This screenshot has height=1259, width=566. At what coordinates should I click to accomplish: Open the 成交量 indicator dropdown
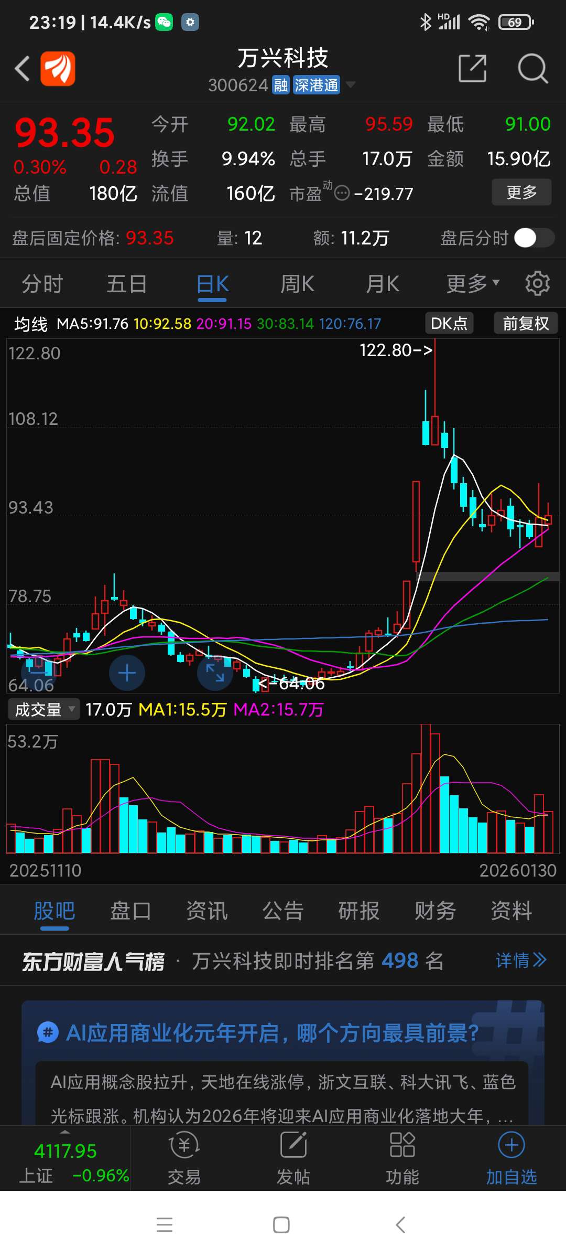click(44, 709)
